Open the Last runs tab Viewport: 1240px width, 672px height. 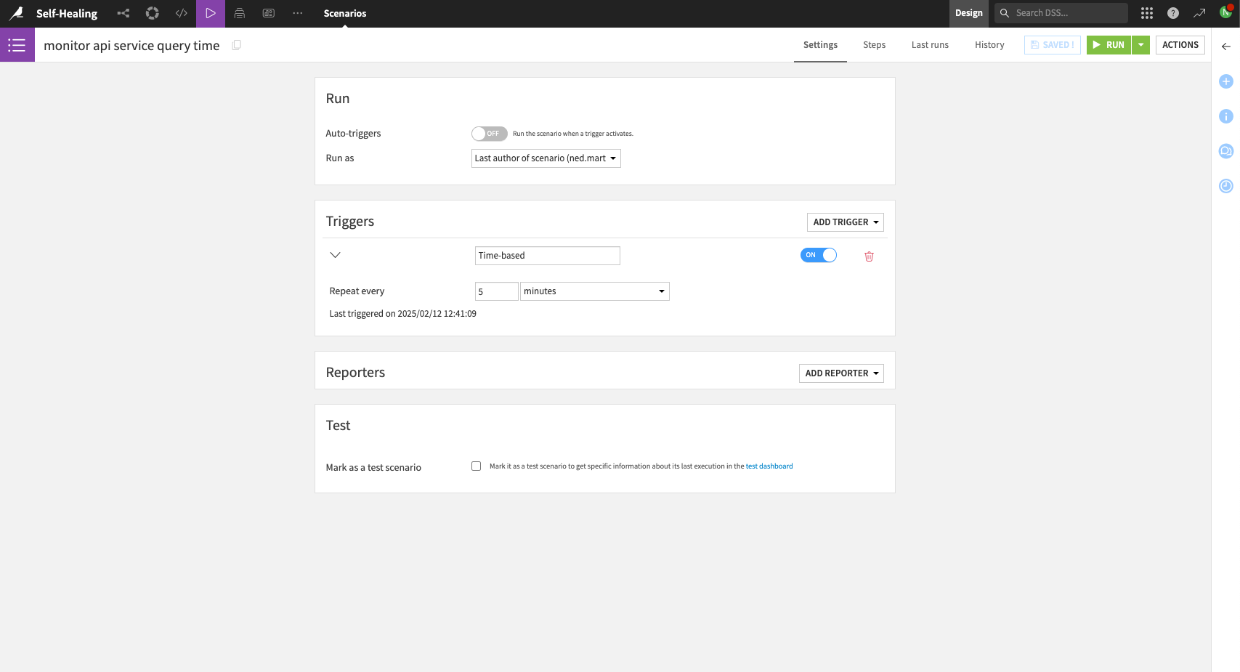(x=929, y=45)
